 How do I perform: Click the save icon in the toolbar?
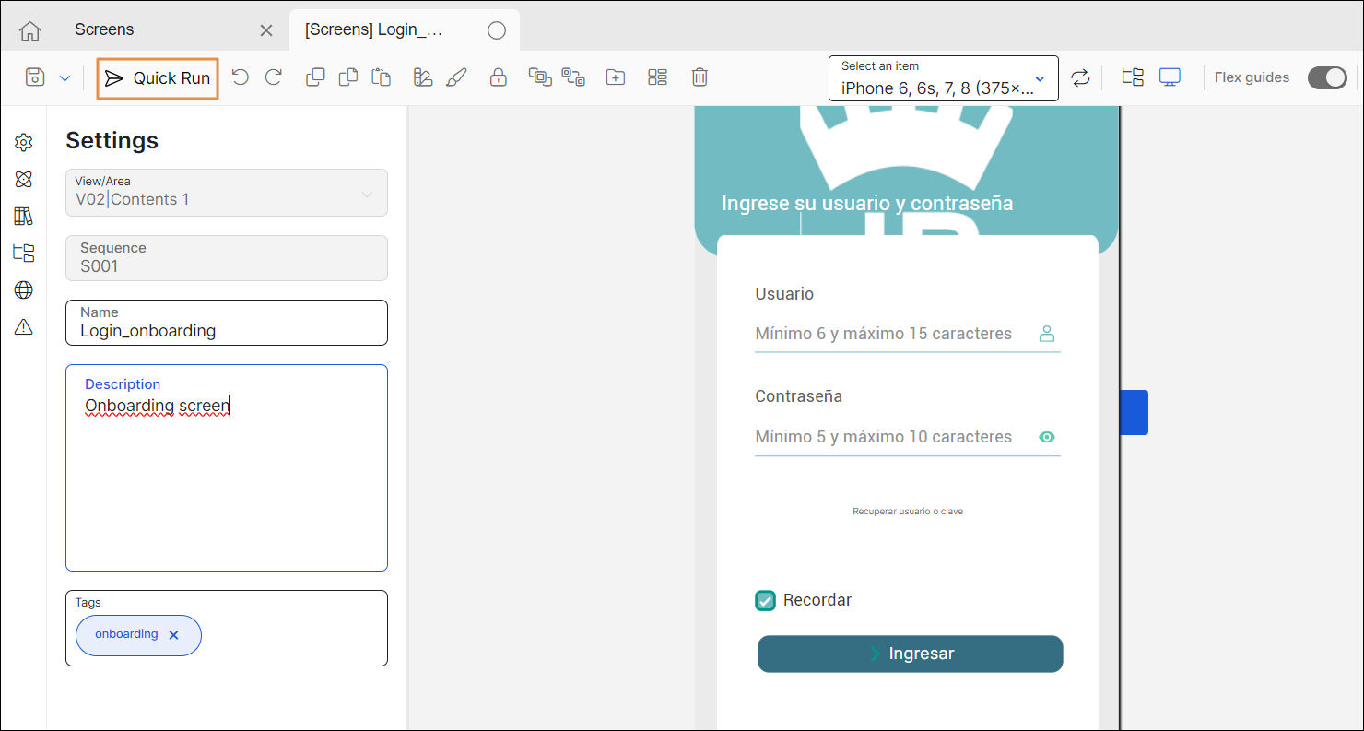[35, 77]
